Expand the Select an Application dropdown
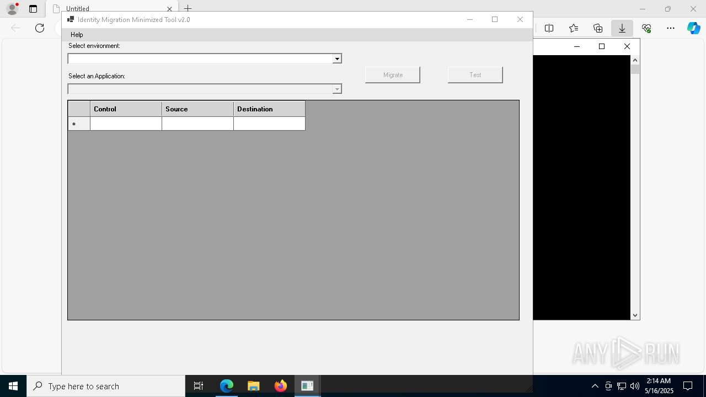Screen dimensions: 706x397 [x=337, y=89]
